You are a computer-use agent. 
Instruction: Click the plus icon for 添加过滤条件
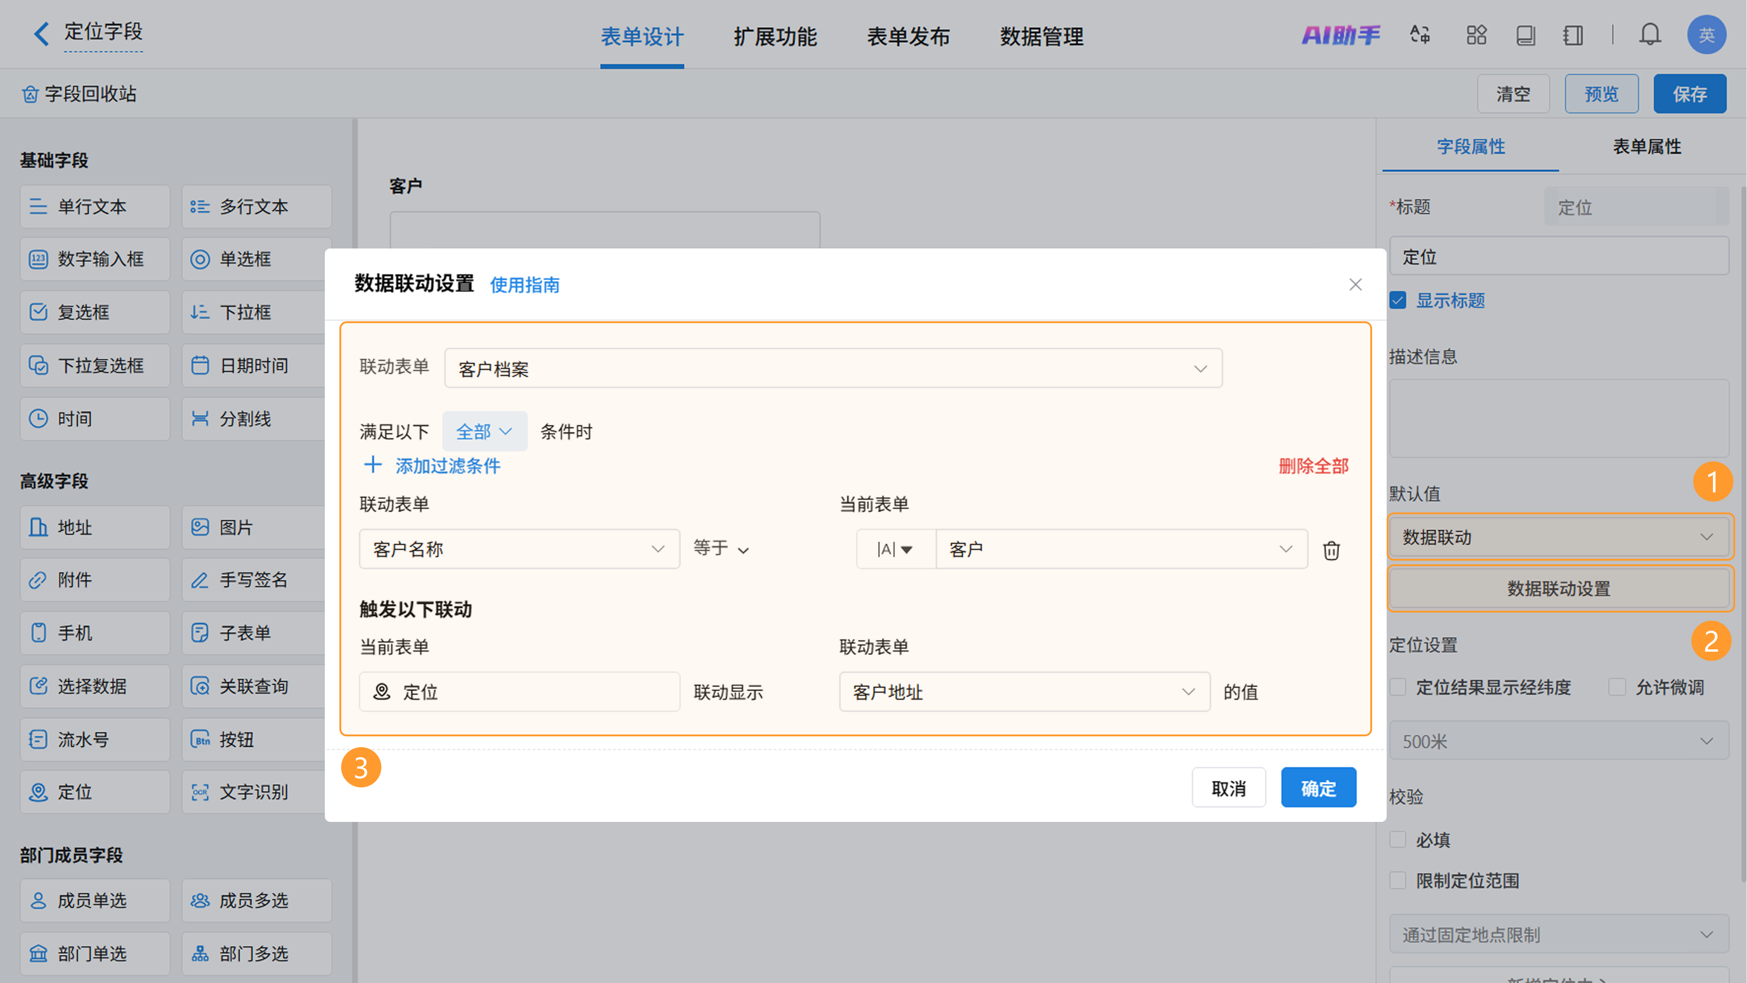tap(373, 466)
